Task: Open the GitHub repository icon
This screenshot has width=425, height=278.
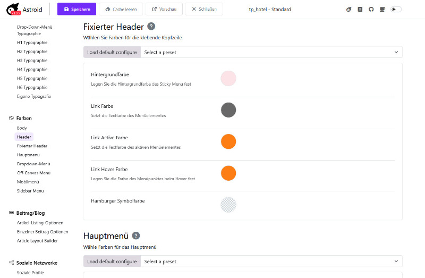Action: tap(371, 10)
